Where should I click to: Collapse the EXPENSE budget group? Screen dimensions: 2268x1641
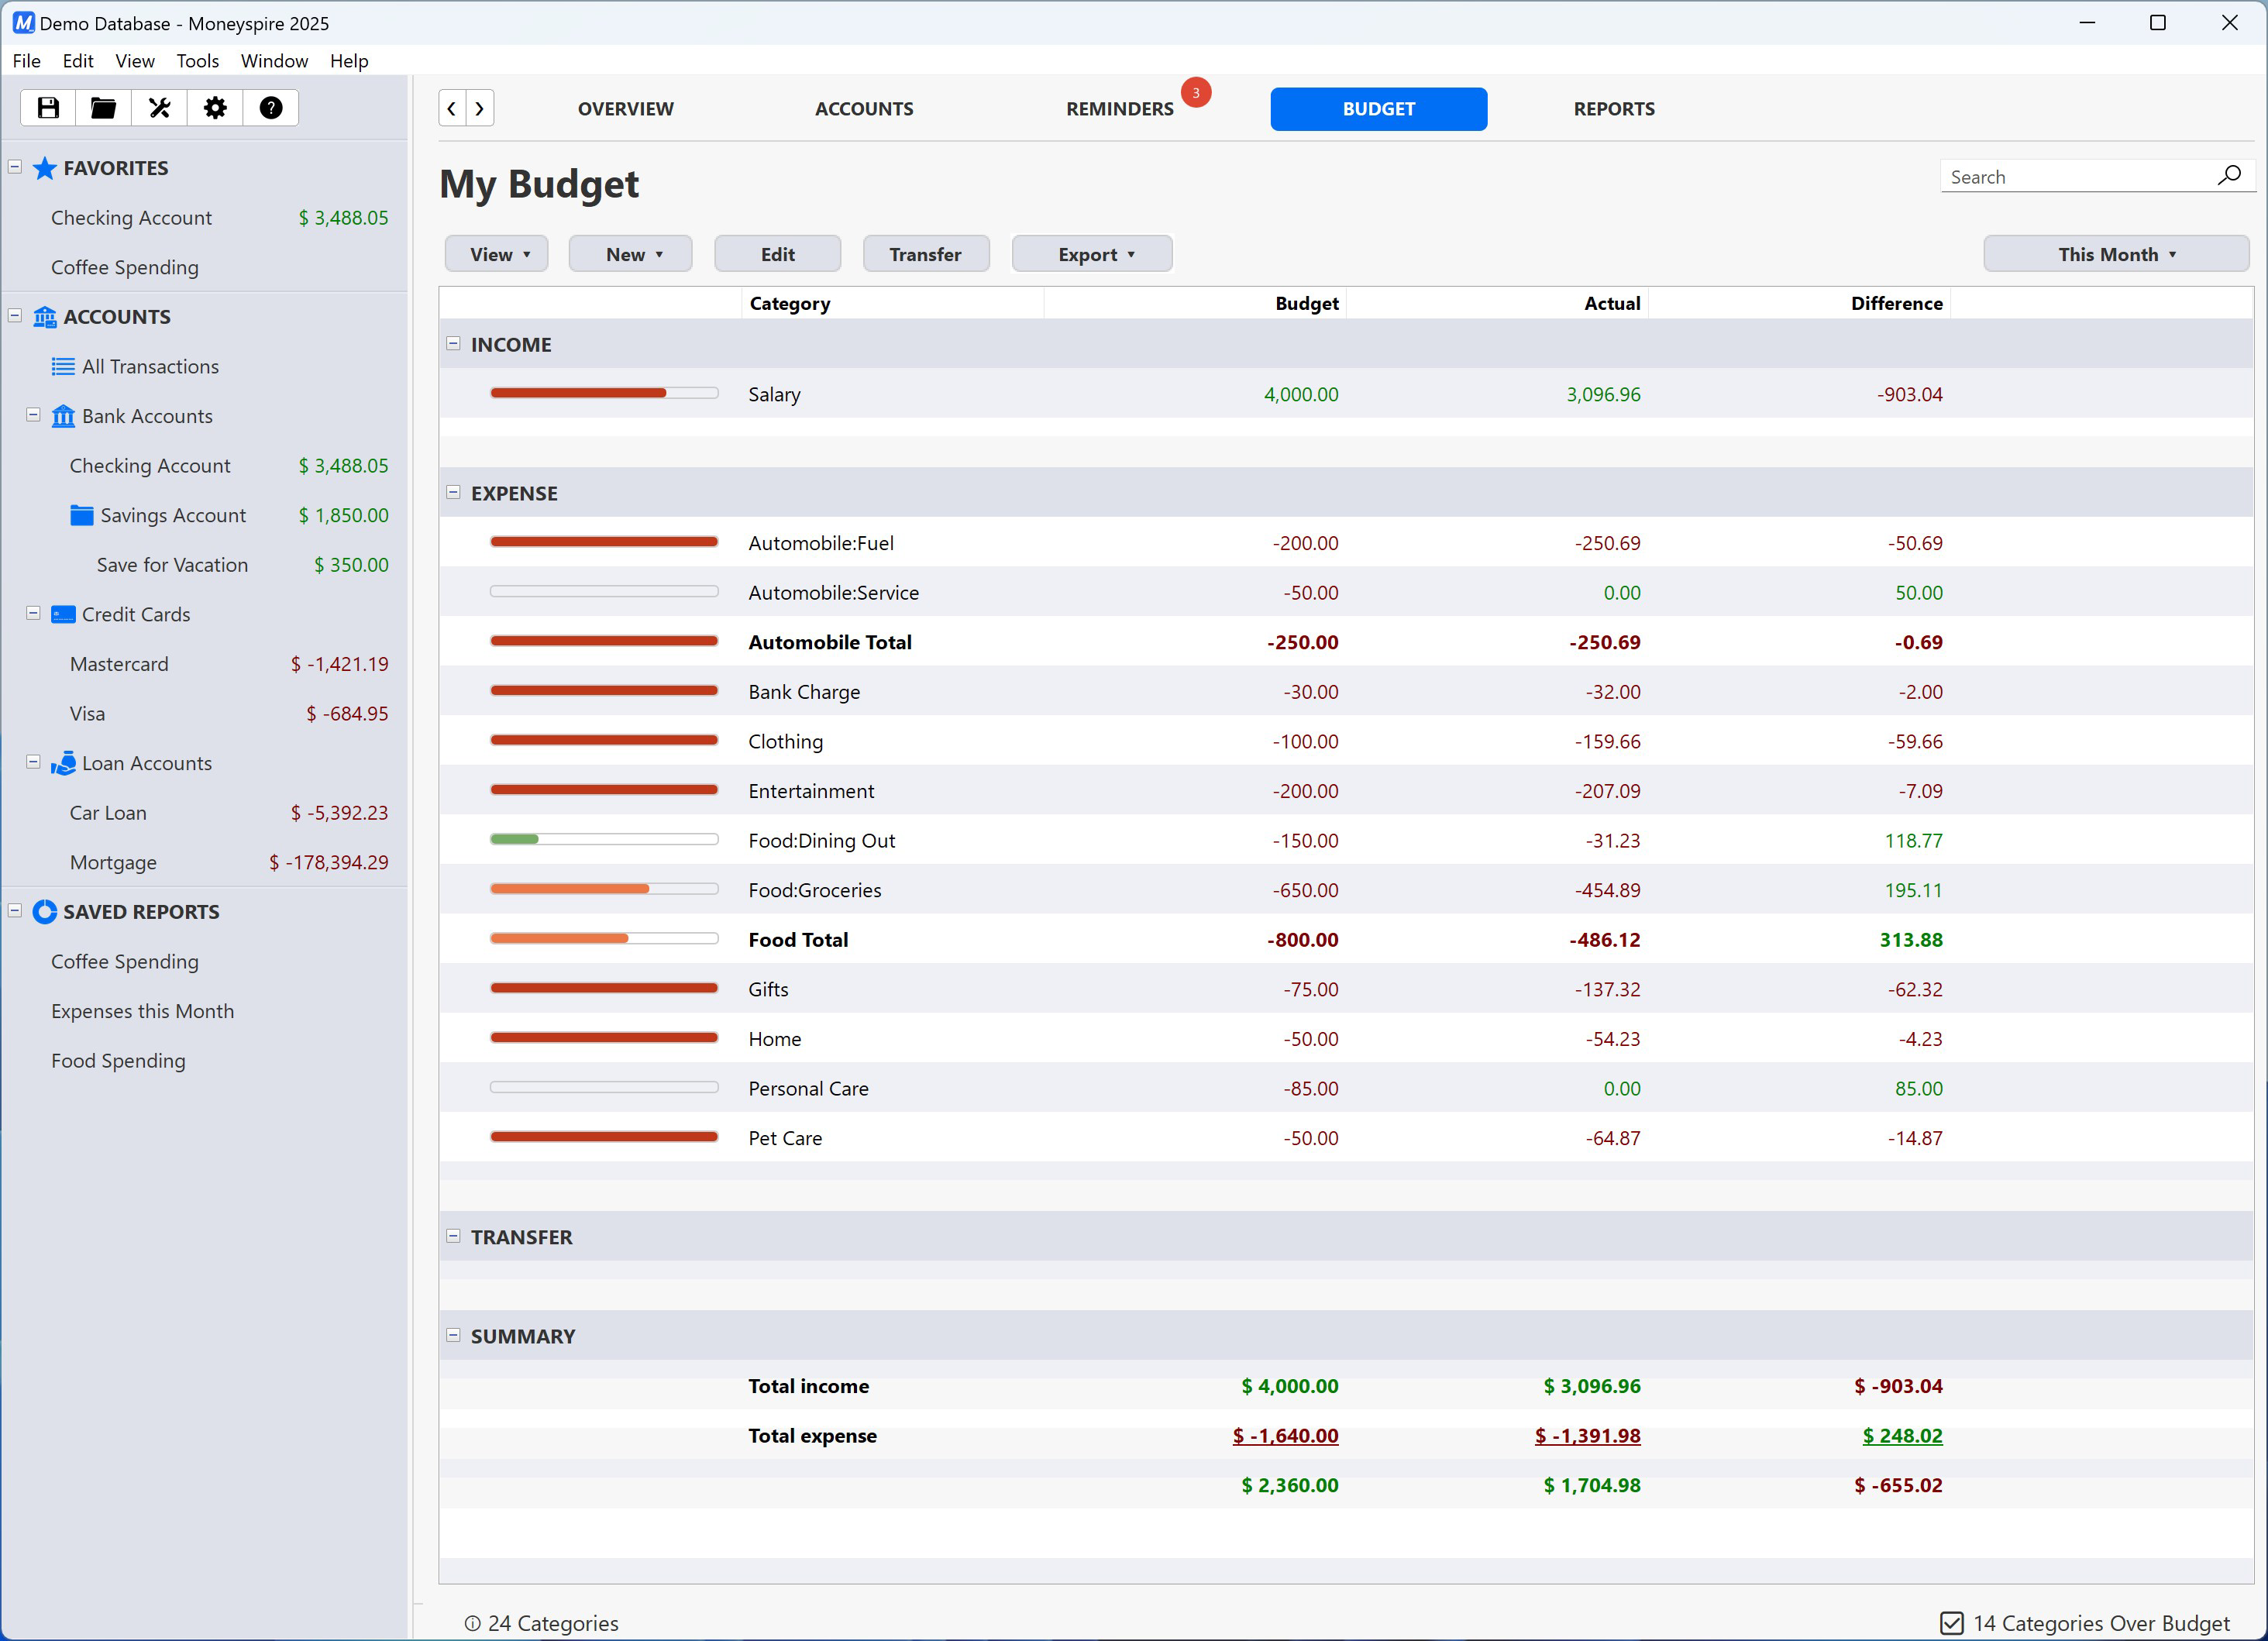[x=453, y=492]
